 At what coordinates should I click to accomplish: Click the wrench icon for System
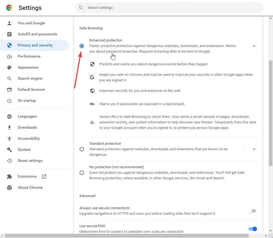tap(9, 150)
